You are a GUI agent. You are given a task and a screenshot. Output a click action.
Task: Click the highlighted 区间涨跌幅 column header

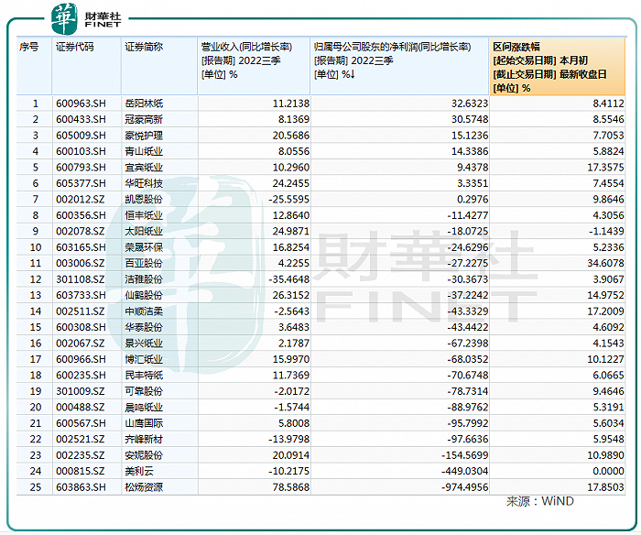pos(557,66)
